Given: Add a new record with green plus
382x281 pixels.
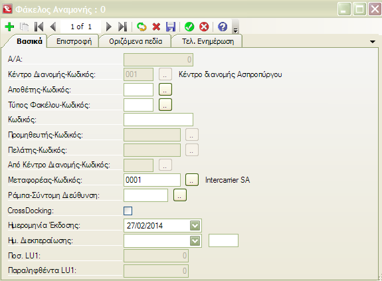Looking at the screenshot, I should click(x=9, y=27).
